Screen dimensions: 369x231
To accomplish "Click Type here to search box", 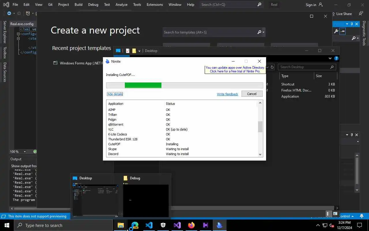I will (63, 225).
